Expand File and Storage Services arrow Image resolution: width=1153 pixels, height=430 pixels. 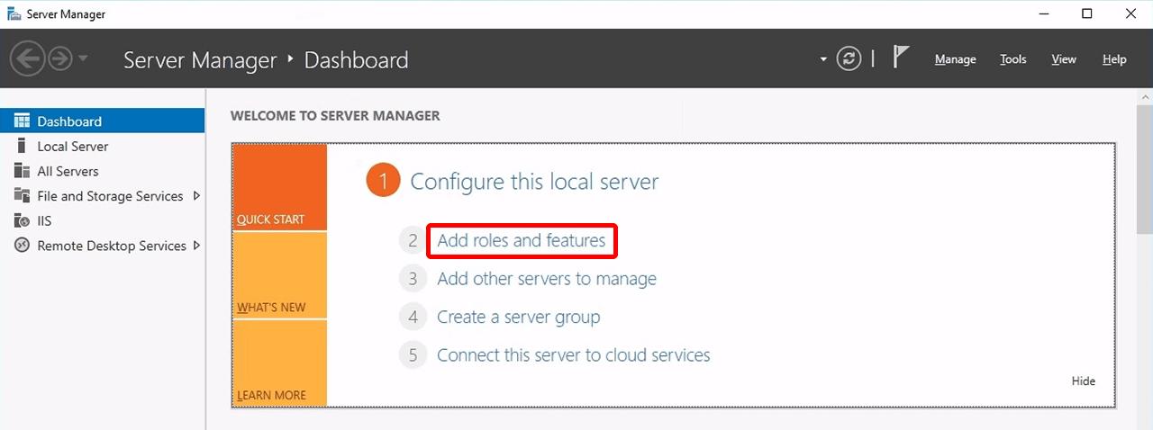[x=196, y=196]
